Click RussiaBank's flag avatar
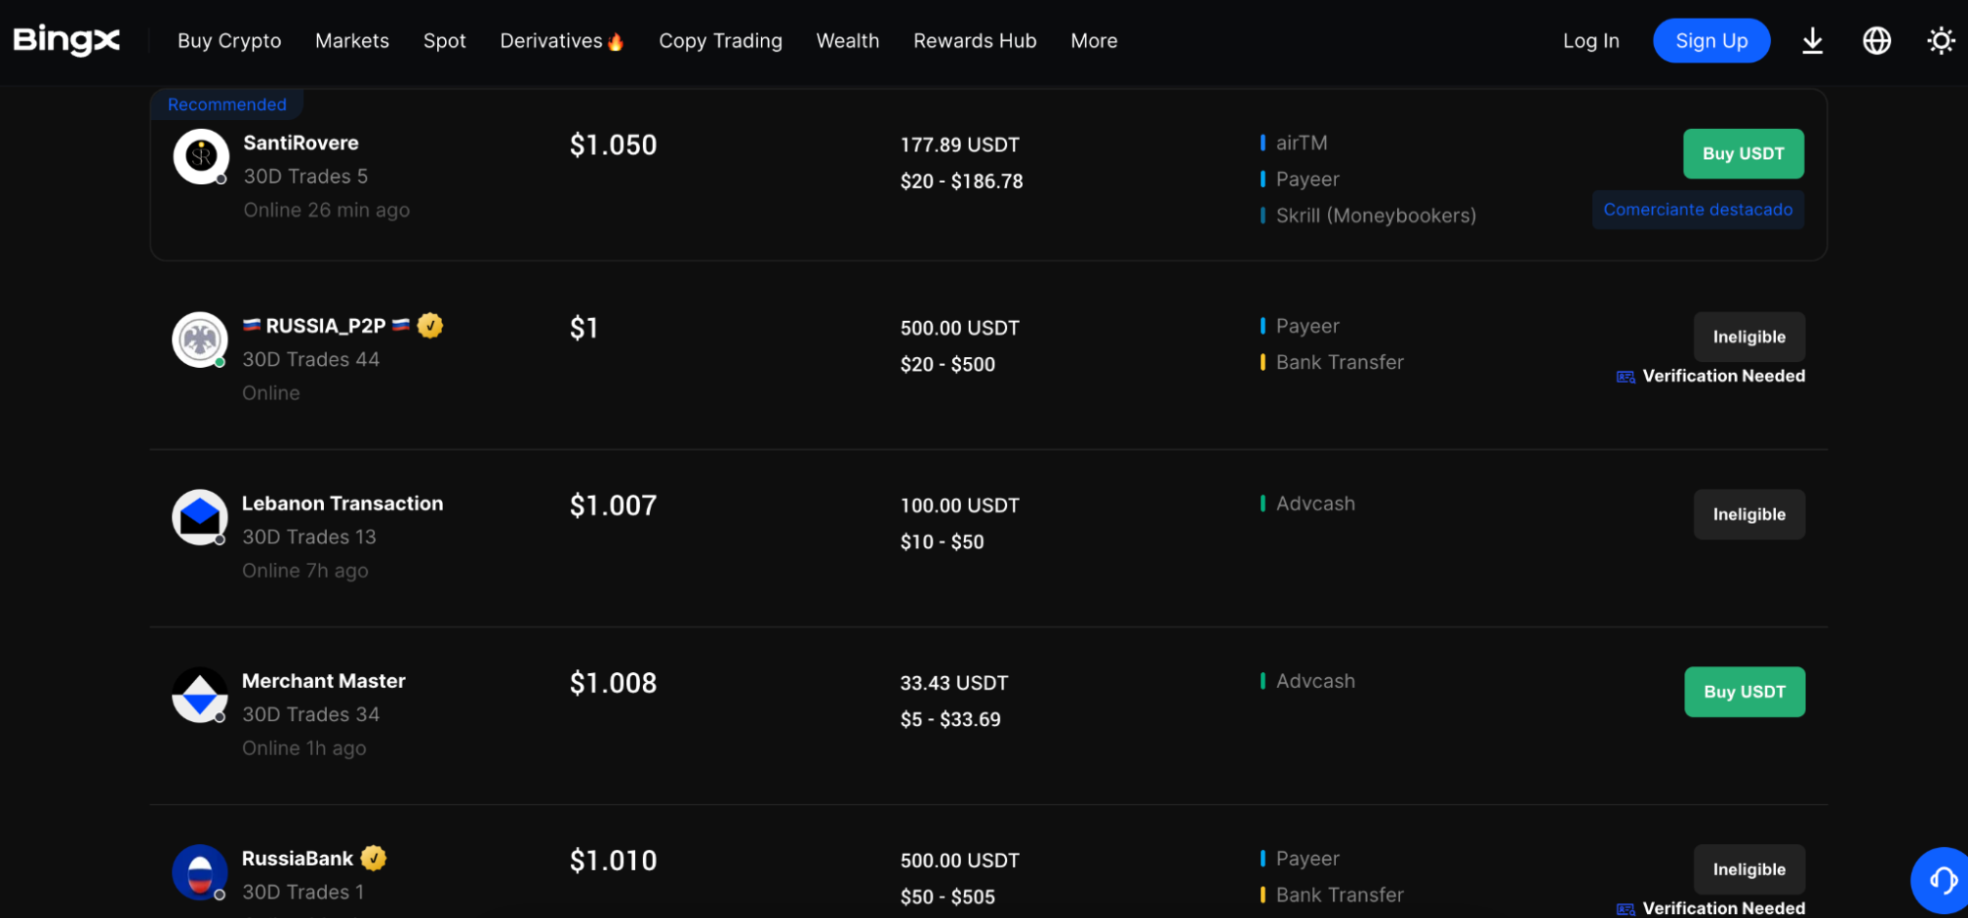 tap(200, 872)
